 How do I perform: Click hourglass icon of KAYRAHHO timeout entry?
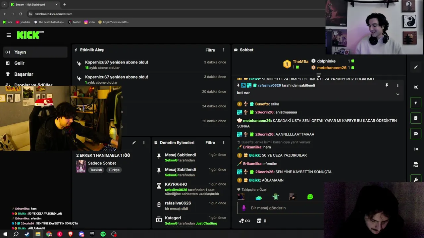click(x=159, y=186)
